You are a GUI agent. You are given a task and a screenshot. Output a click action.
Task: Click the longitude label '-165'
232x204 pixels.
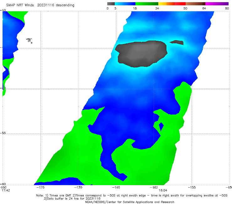(116, 187)
